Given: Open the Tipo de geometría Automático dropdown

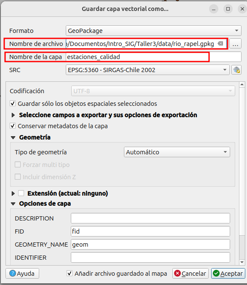Looking at the screenshot, I should (177, 152).
